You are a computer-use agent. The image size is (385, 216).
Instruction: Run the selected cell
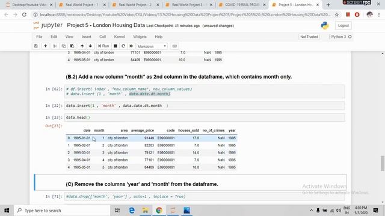tap(103, 46)
